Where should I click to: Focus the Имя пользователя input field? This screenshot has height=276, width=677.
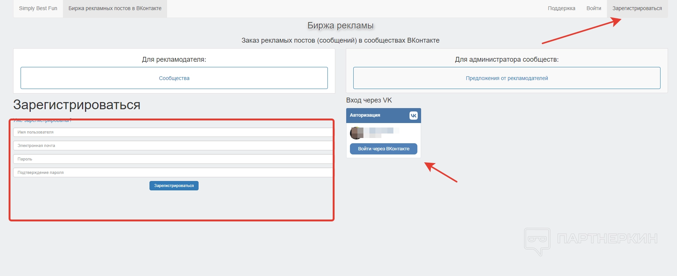coord(173,132)
